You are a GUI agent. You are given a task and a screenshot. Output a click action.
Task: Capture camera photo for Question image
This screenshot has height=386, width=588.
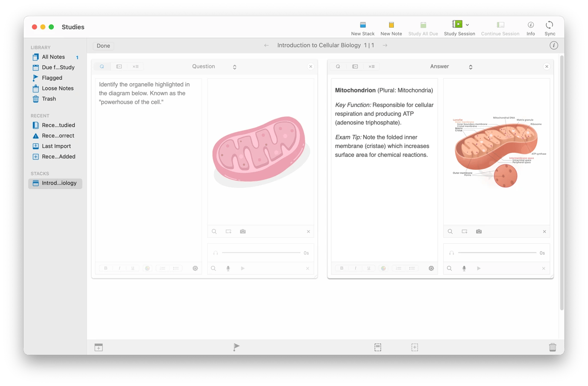(243, 232)
